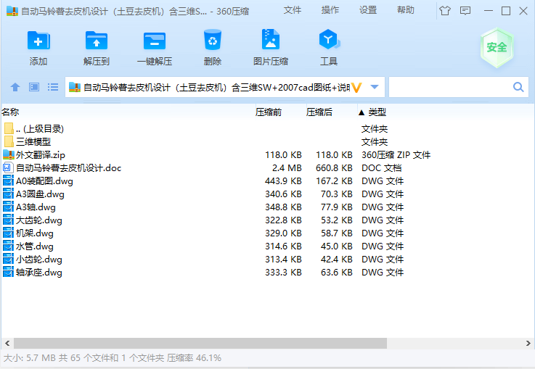Viewport: 535px width, 369px height.
Task: Open the 设置 menu
Action: click(368, 10)
